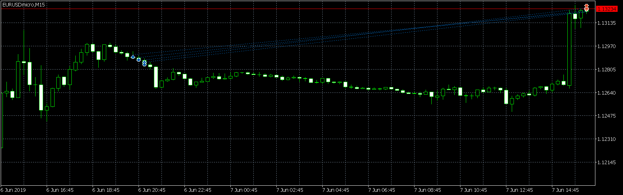The height and width of the screenshot is (195, 623).
Task: Click the 6 Jun 20:45 time label
Action: click(x=152, y=190)
